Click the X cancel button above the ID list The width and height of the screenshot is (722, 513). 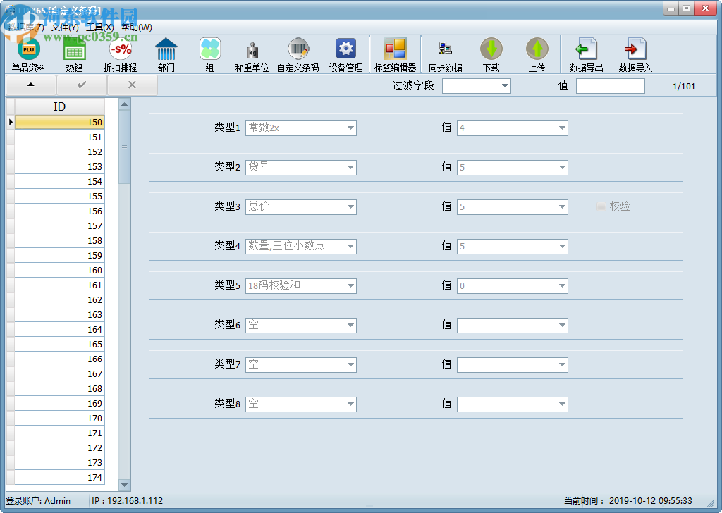click(132, 85)
